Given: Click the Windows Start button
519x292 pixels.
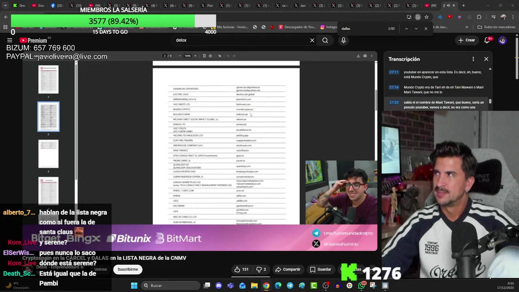Looking at the screenshot, I should 134,286.
